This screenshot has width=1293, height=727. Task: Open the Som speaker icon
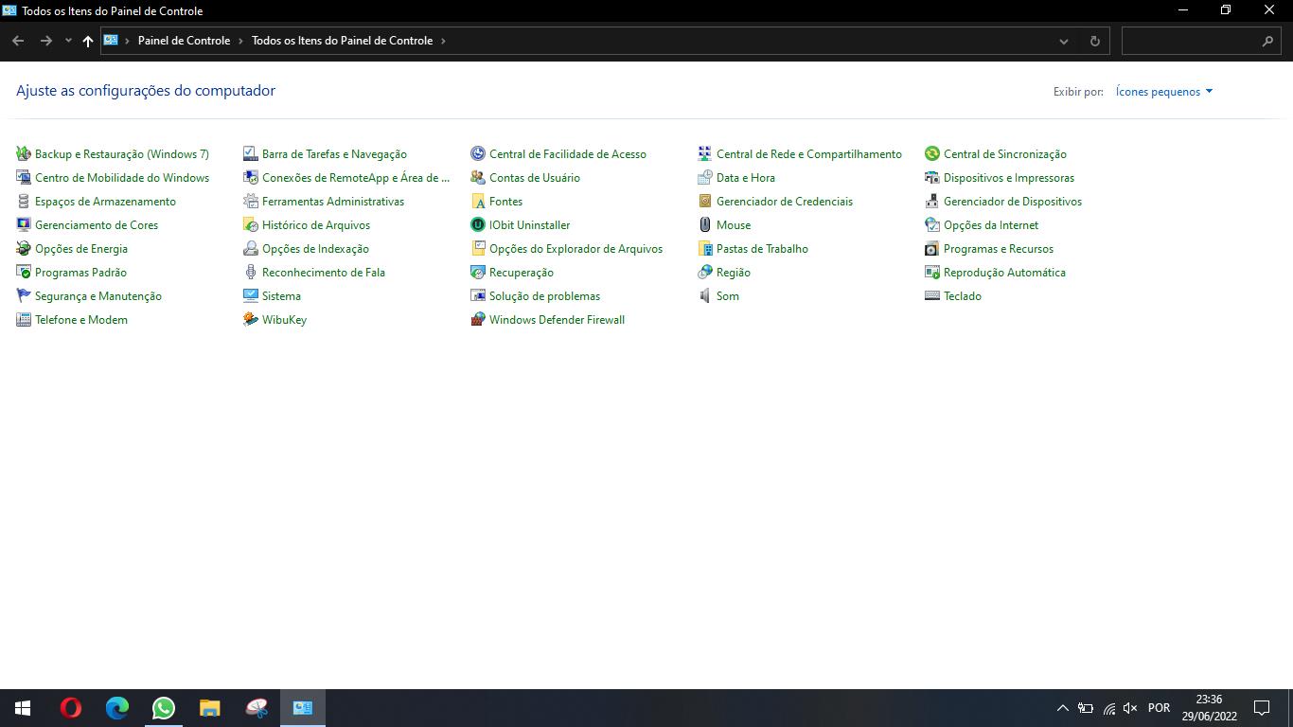click(705, 296)
